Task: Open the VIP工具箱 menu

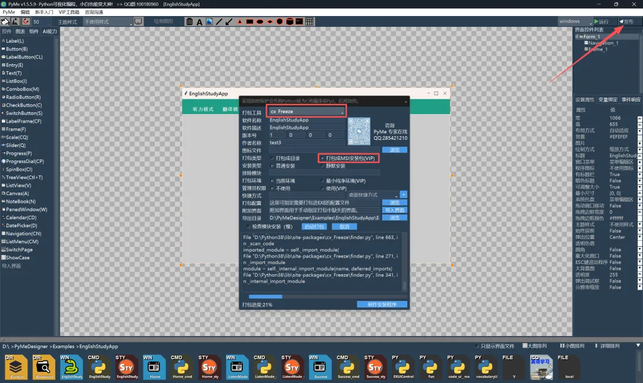Action: (69, 12)
